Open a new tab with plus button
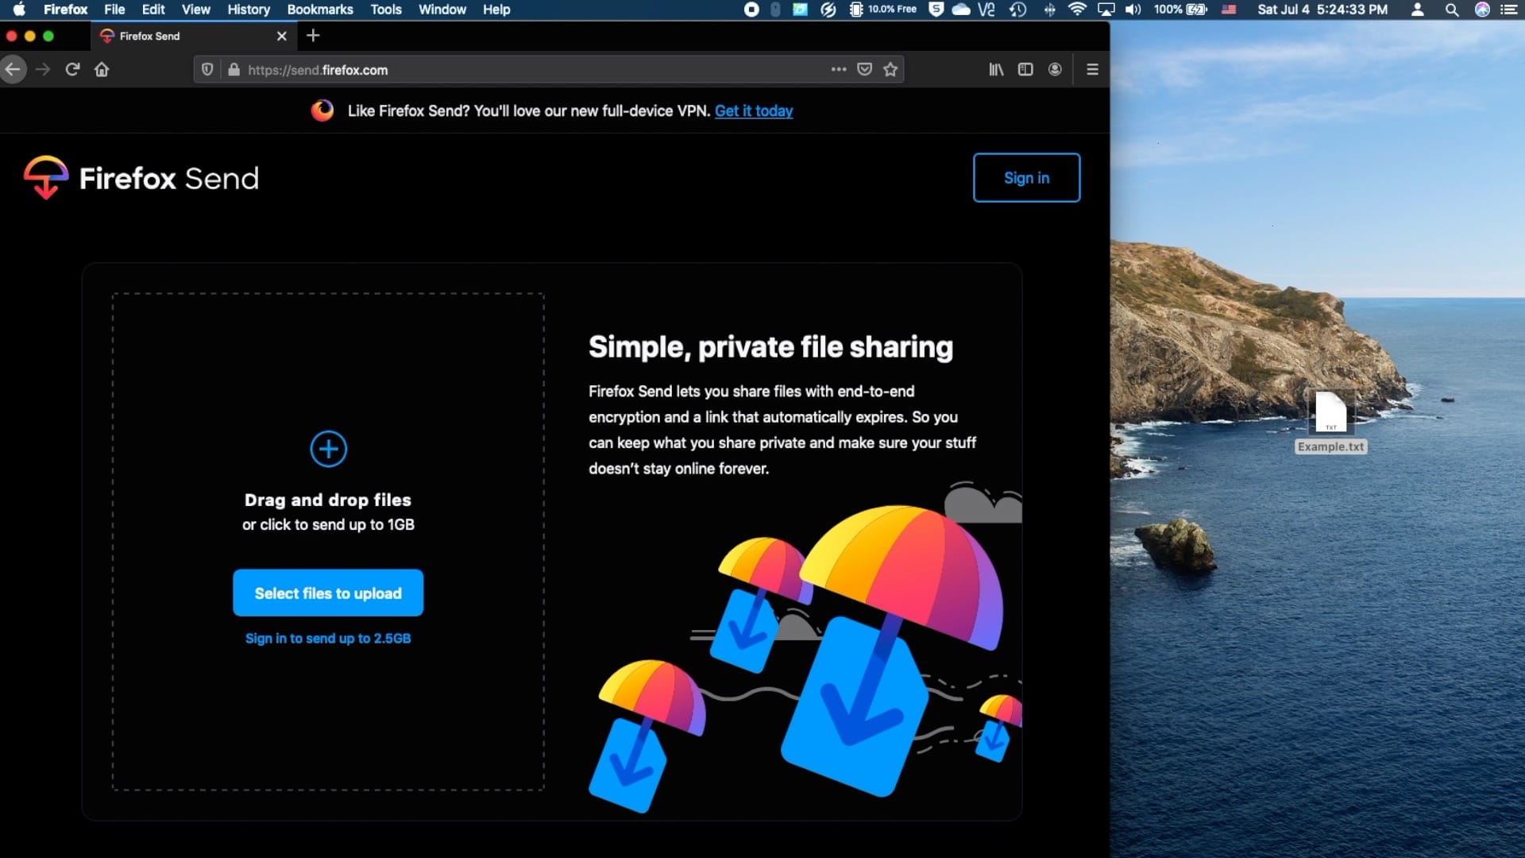Viewport: 1525px width, 858px height. click(313, 36)
